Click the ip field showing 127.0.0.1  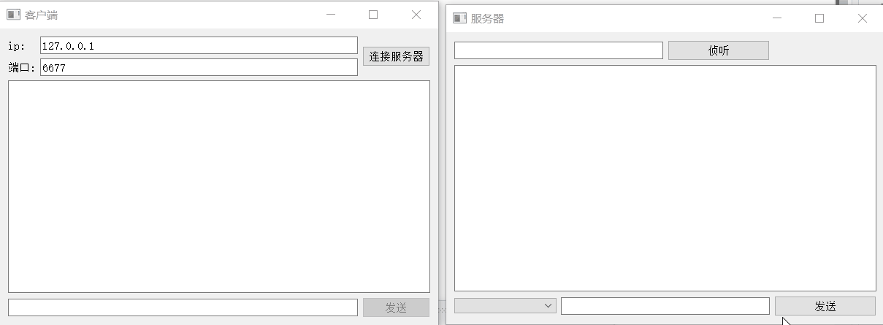[199, 45]
